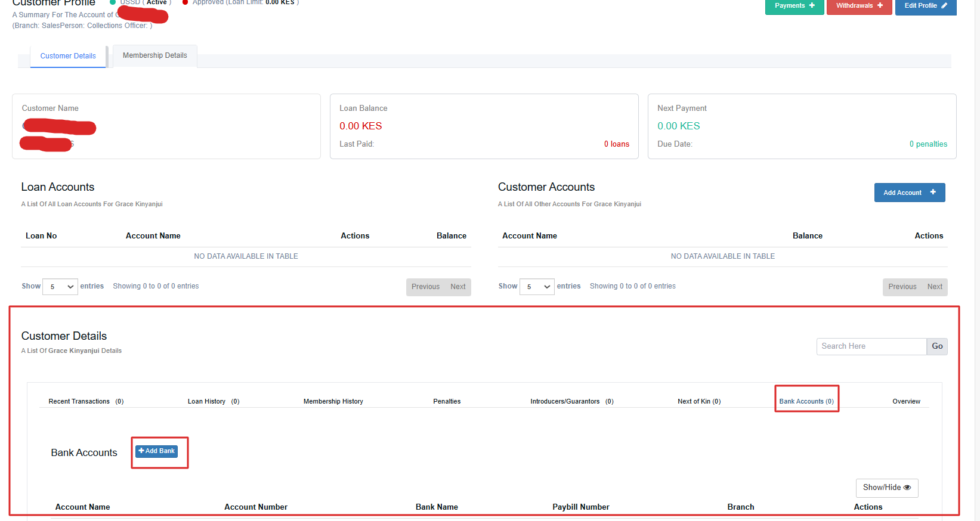Expand Loan Accounts entries count dropdown
Viewport: 980px width, 521px height.
point(60,287)
